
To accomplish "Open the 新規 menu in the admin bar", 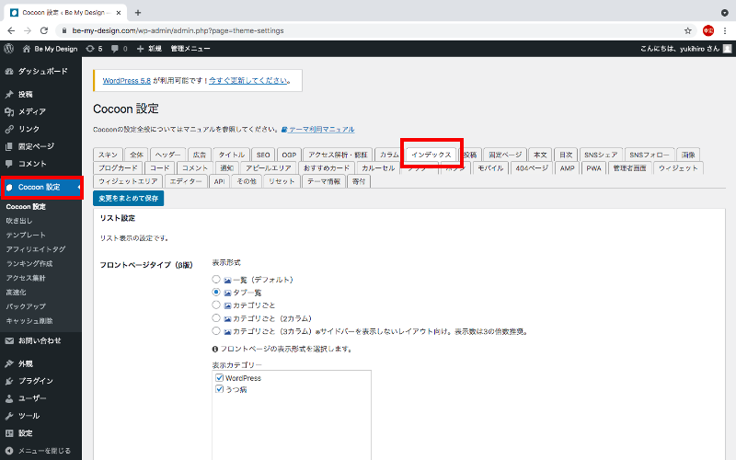I will click(149, 48).
